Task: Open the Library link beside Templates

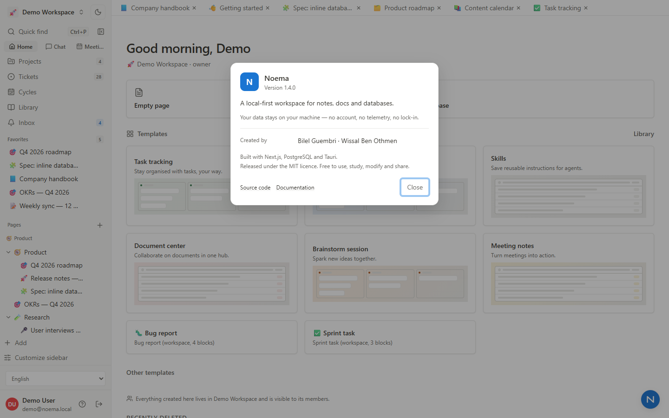Action: click(643, 134)
